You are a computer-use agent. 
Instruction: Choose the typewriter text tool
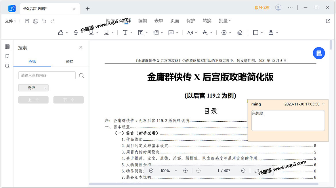point(125,32)
